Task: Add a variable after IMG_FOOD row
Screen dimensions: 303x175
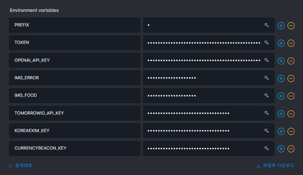Action: [281, 96]
